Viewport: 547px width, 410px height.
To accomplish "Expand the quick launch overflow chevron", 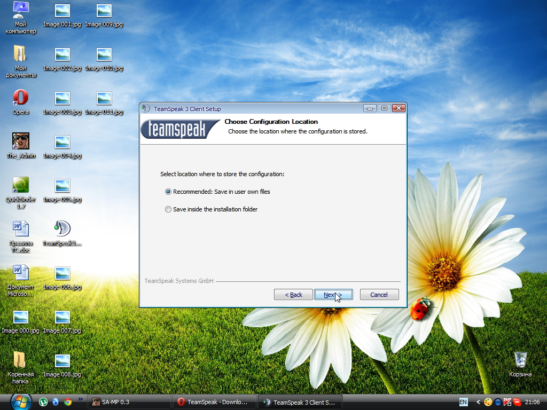I will 80,399.
